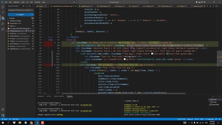This screenshot has width=222, height=125.
Task: Open the Manage gear icon in activity bar
Action: (x=3, y=115)
